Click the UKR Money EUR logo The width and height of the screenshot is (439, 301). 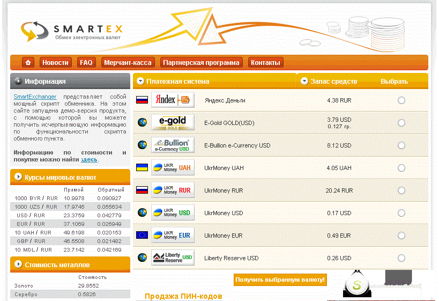[173, 235]
